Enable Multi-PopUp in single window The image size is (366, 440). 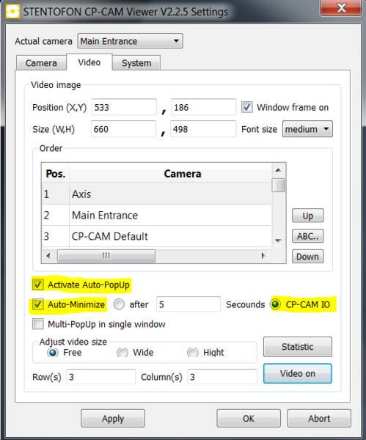[38, 324]
